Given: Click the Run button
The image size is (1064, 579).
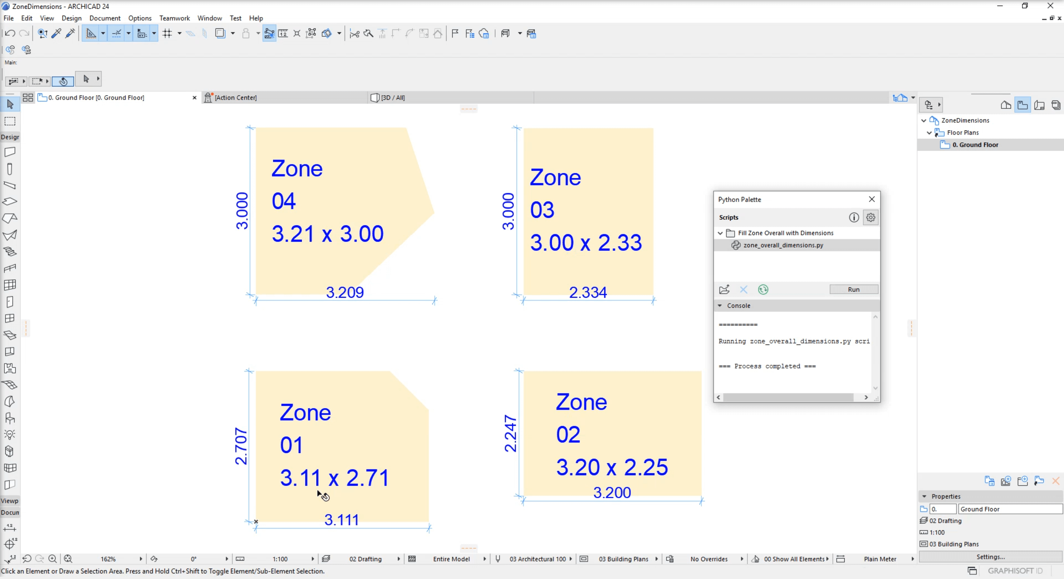Looking at the screenshot, I should click(x=853, y=290).
